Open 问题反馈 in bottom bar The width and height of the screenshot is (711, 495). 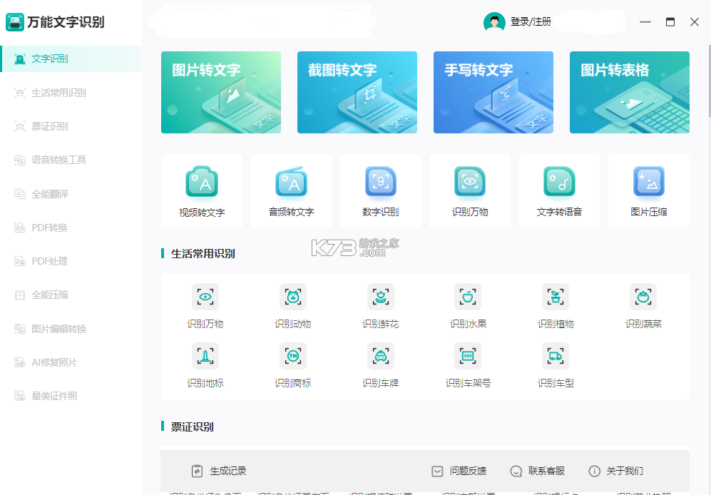[459, 471]
